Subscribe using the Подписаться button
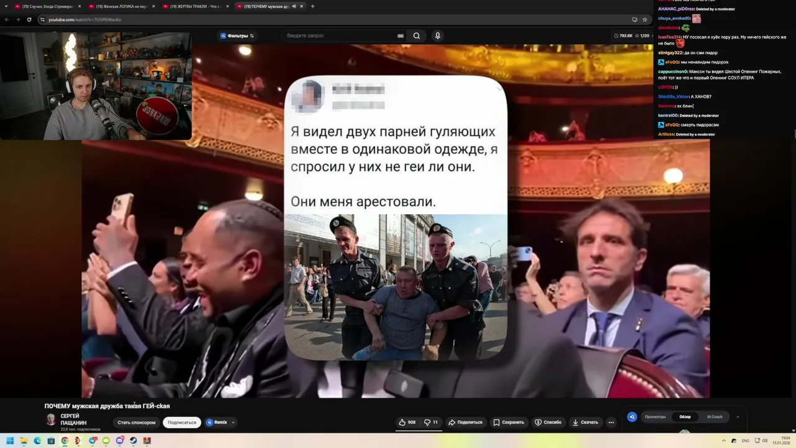 point(182,422)
